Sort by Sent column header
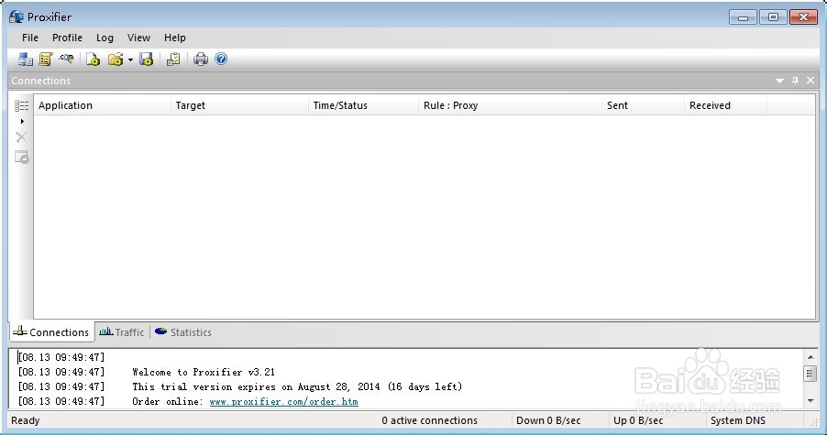Viewport: 827px width, 435px height. 644,105
